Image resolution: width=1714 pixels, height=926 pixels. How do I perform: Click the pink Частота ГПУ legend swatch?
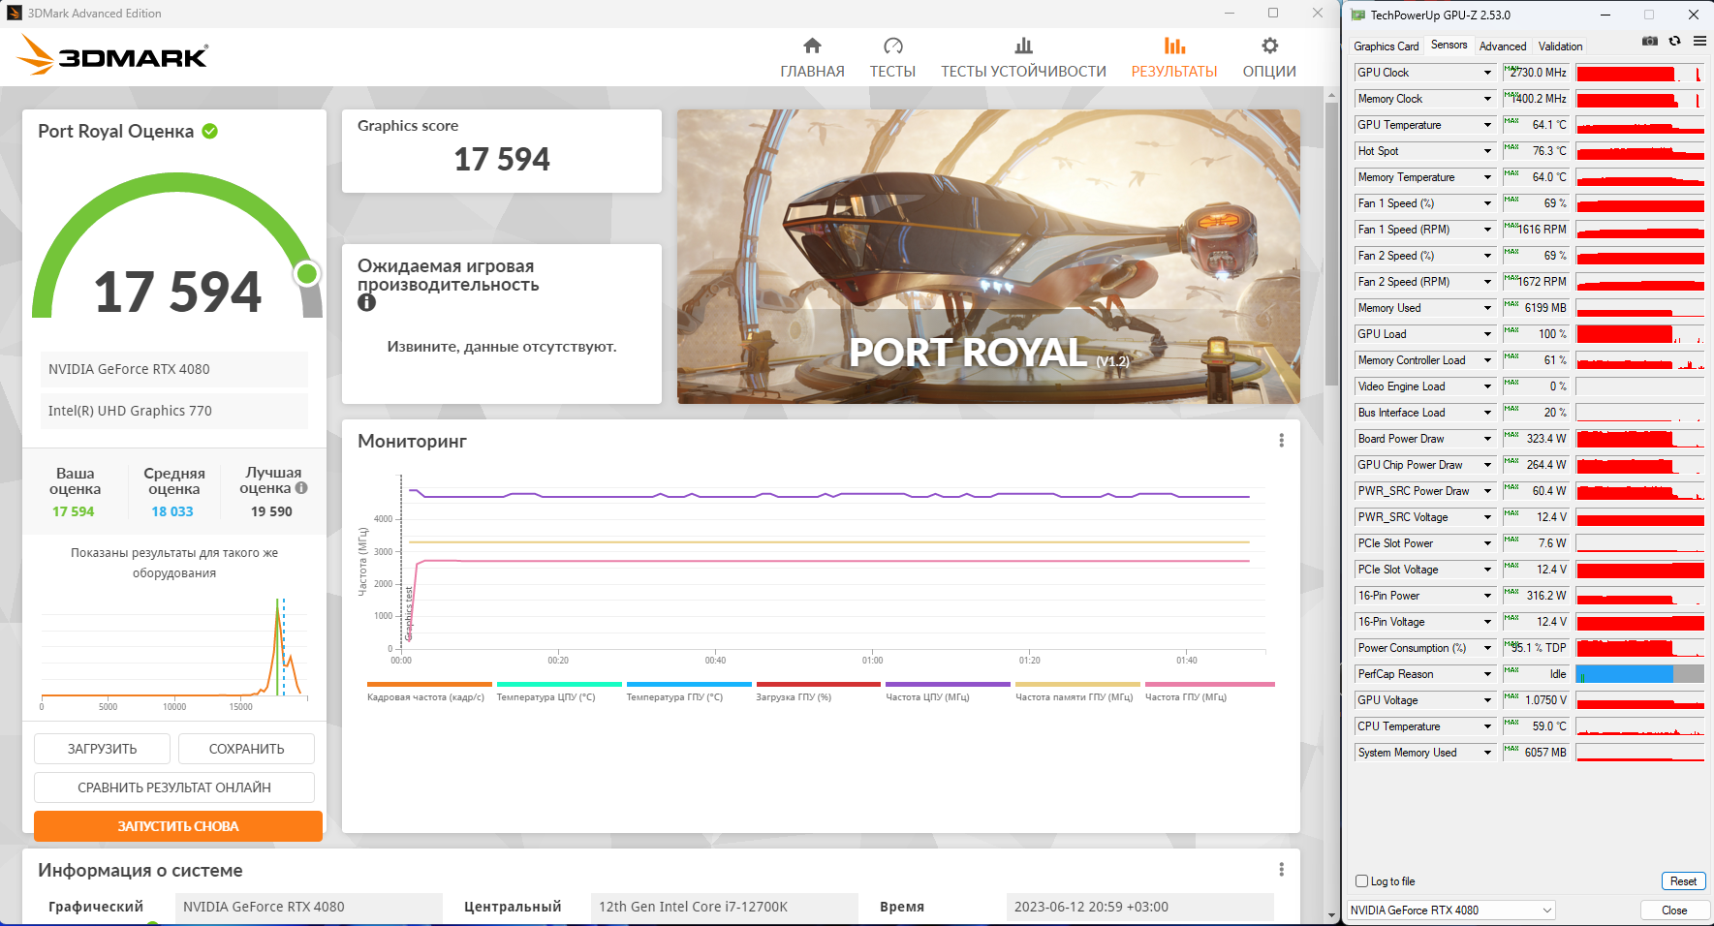tap(1210, 684)
